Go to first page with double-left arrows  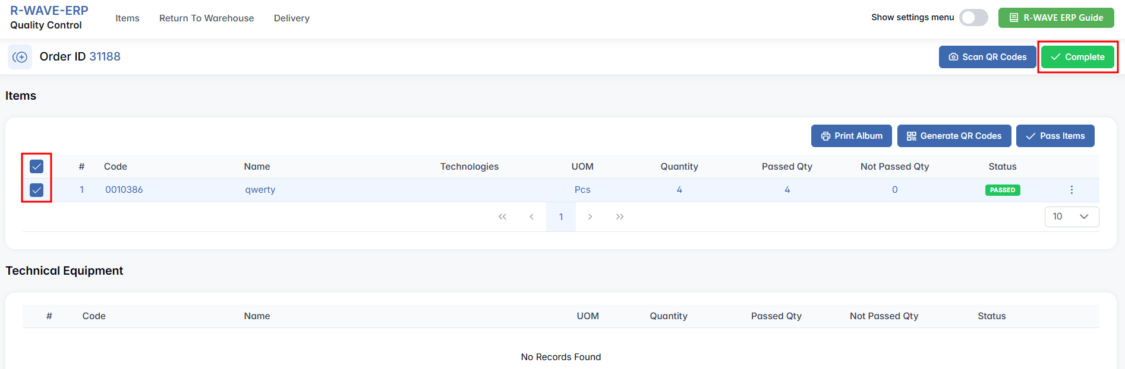(502, 217)
